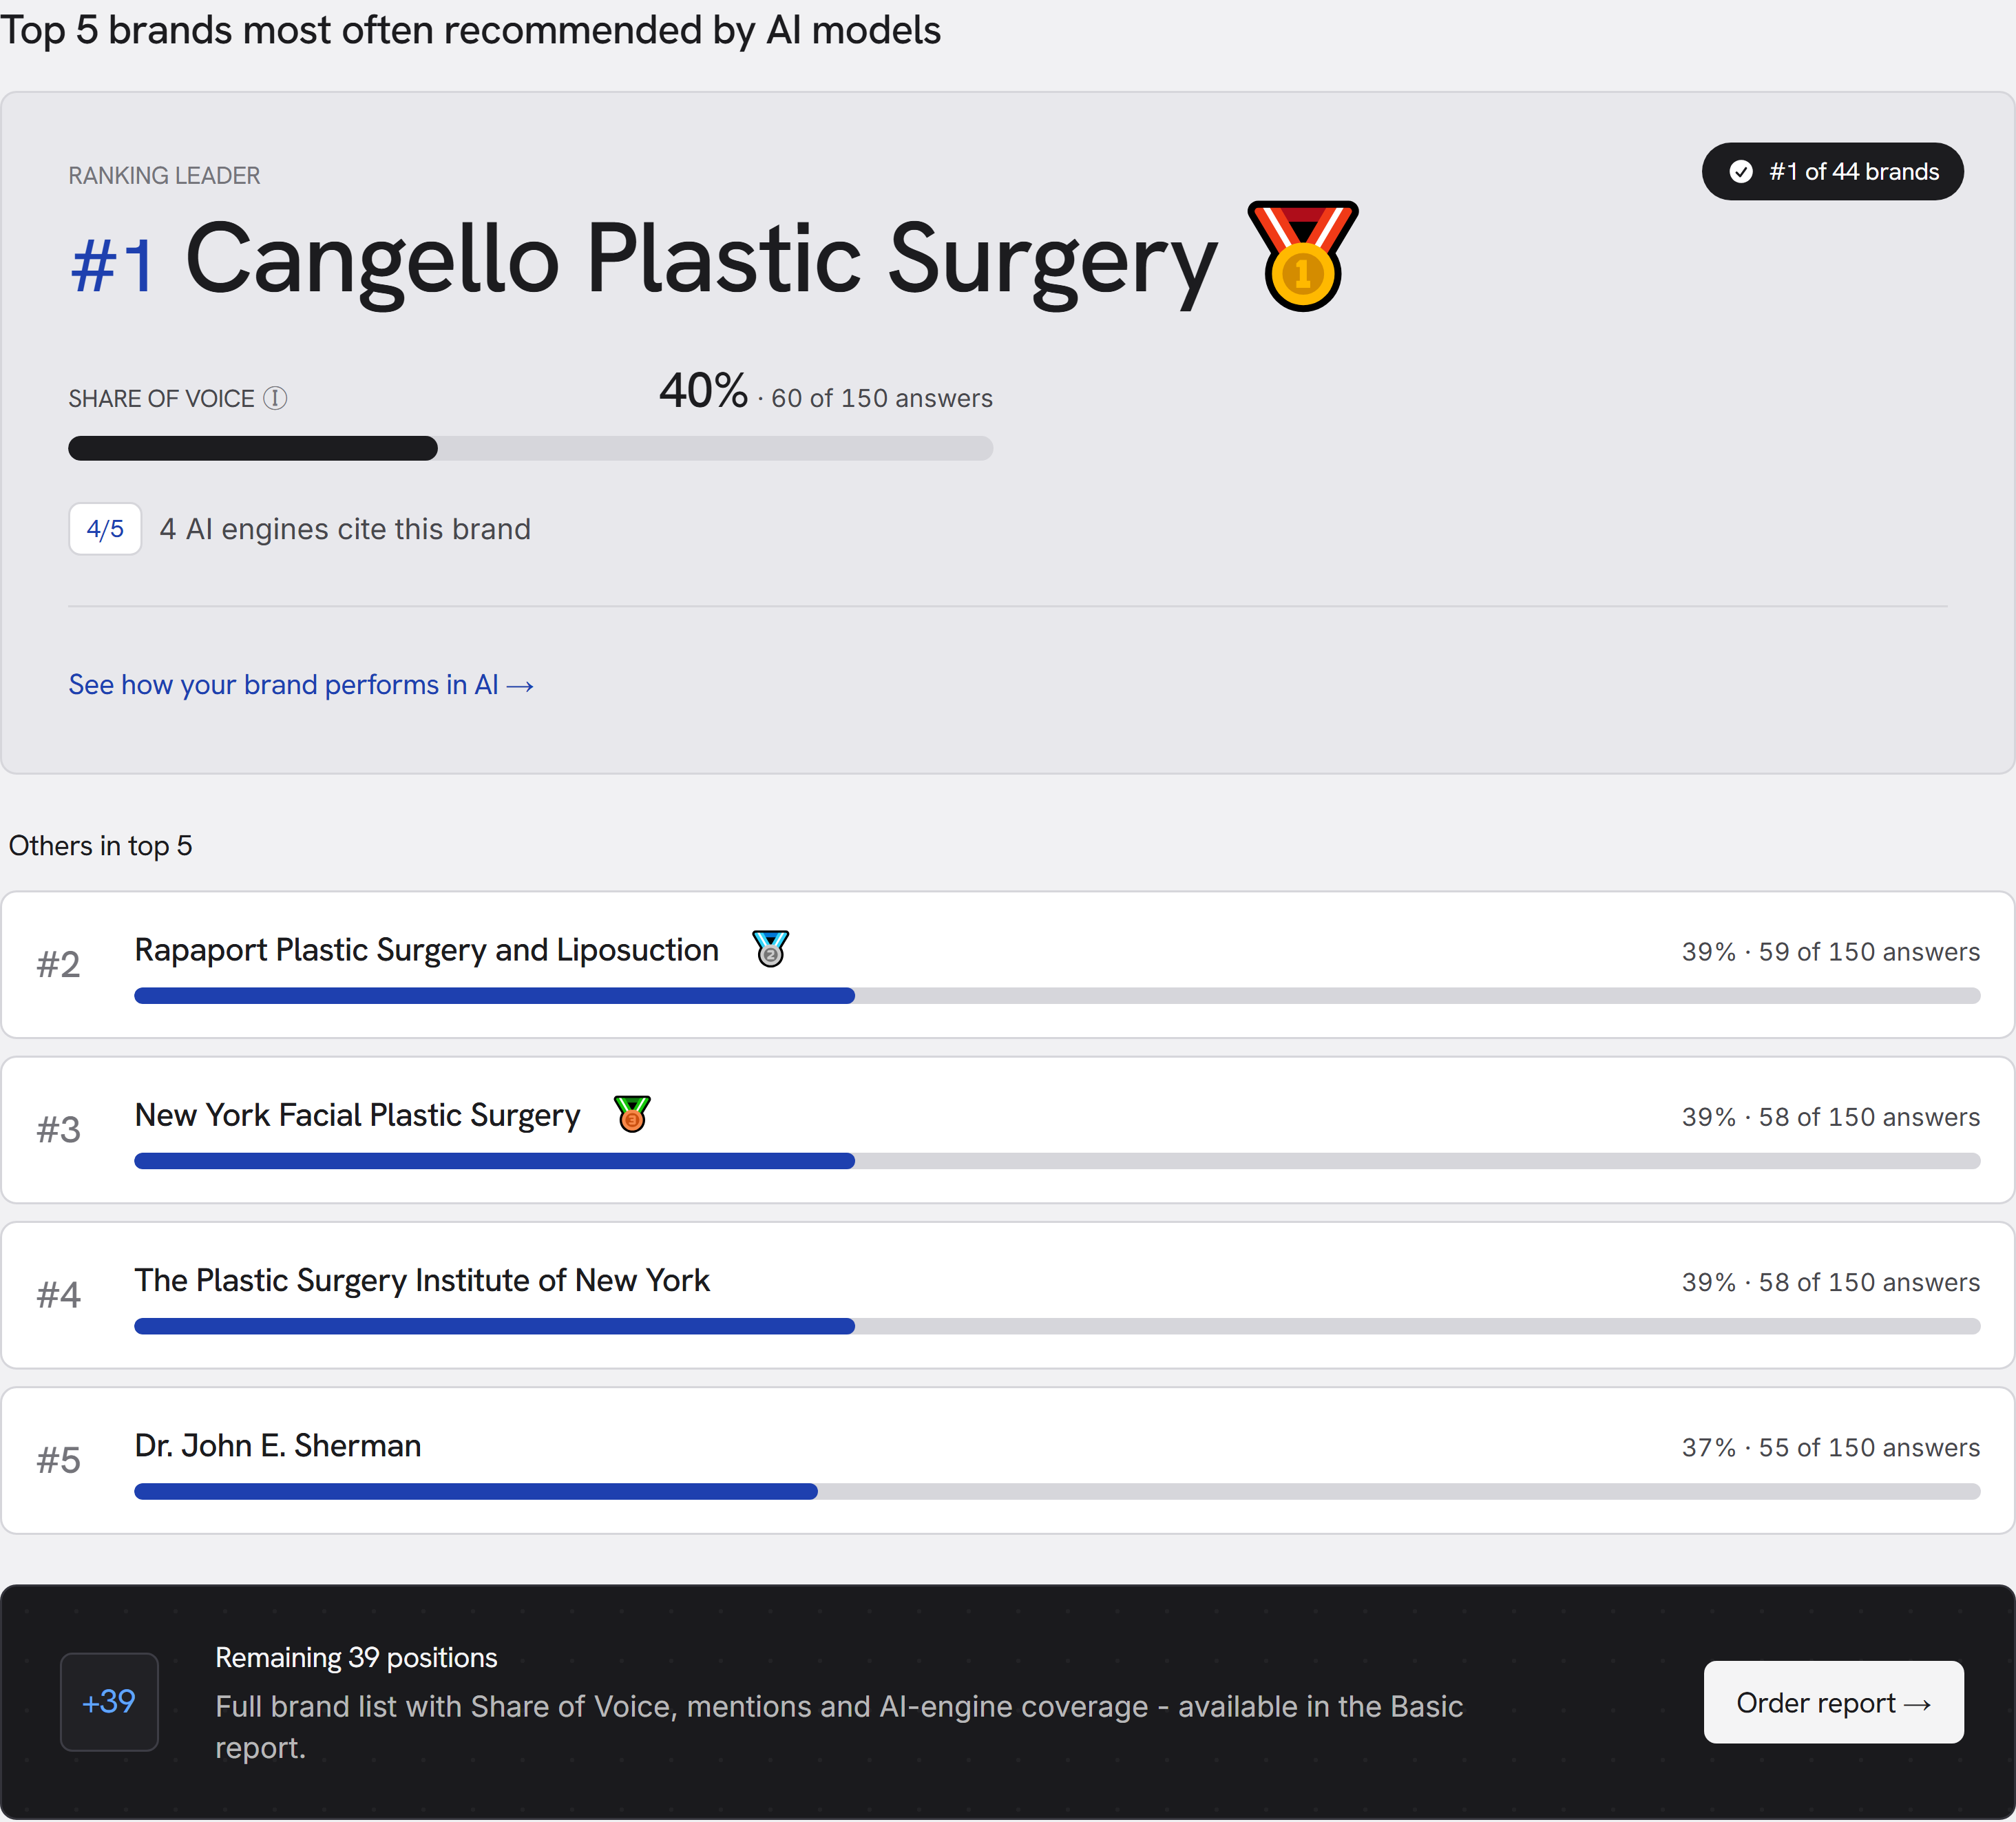The image size is (2016, 1822).
Task: Select the Dr. John E. Sherman entry
Action: pos(278,1445)
